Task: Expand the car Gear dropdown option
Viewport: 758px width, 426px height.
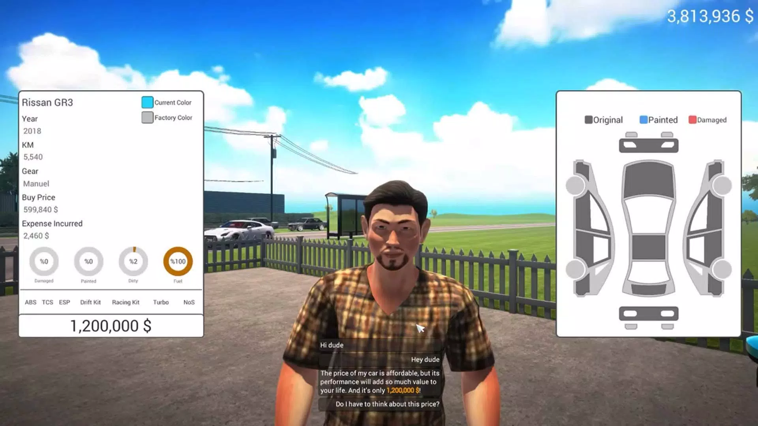Action: (36, 183)
